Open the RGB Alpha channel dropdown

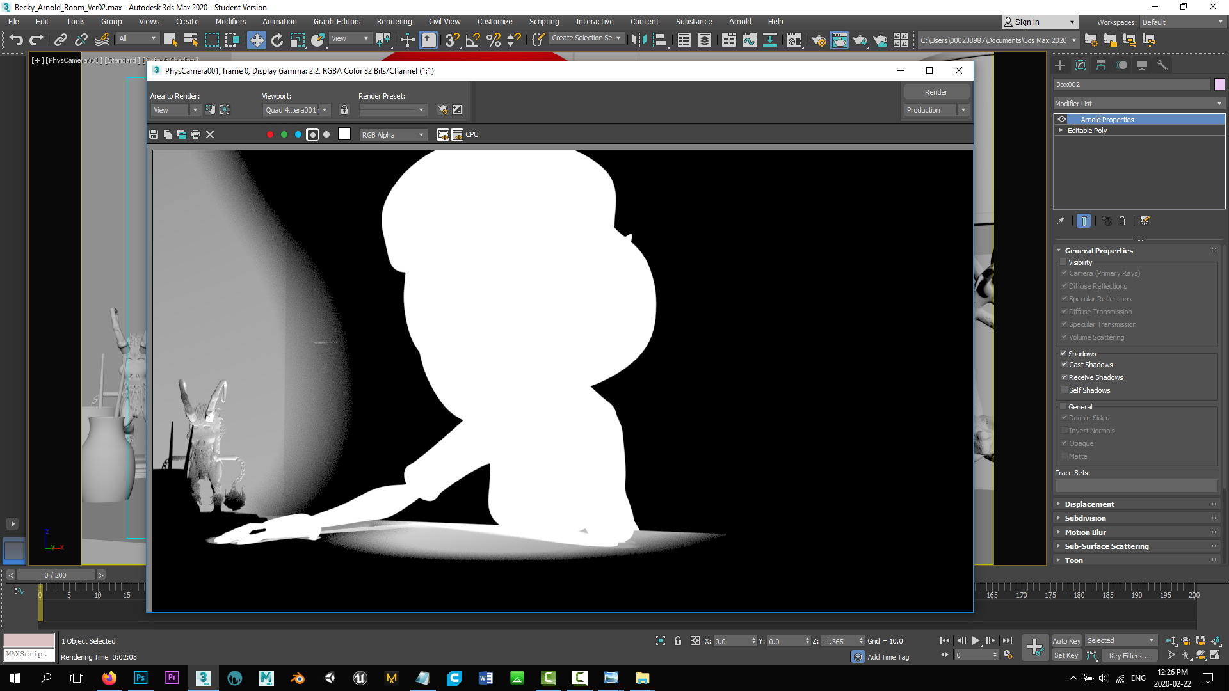(x=420, y=134)
